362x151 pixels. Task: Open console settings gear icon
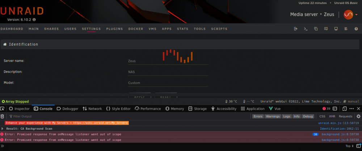358,116
